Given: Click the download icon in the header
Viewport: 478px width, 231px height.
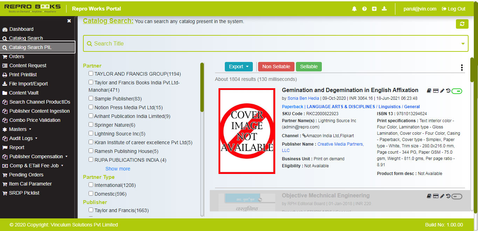Looking at the screenshot, I should point(384,9).
